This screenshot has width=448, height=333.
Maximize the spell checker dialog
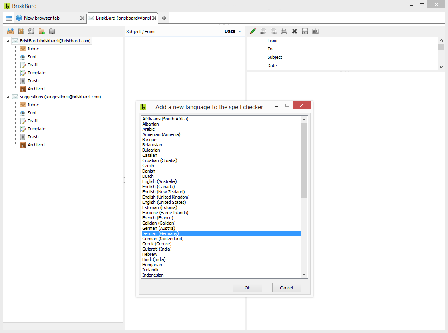click(x=287, y=106)
